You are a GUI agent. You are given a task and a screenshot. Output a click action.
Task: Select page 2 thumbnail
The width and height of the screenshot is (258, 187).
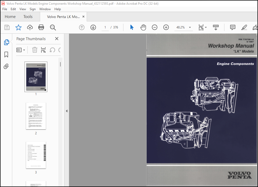pos(36,116)
